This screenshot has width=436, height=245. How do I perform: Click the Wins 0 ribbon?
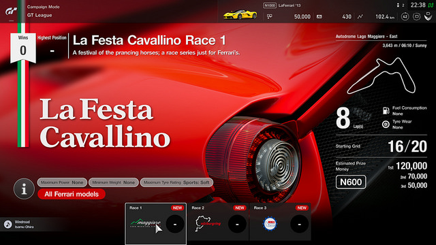23,48
